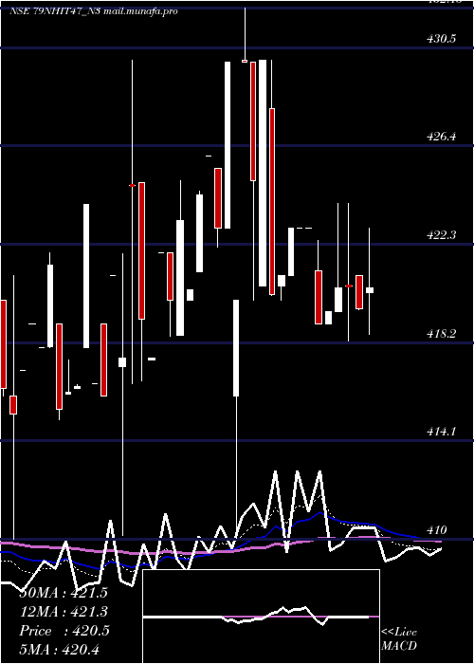This screenshot has height=664, width=474.
Task: Select the 422.3 price axis label
Action: 442,234
